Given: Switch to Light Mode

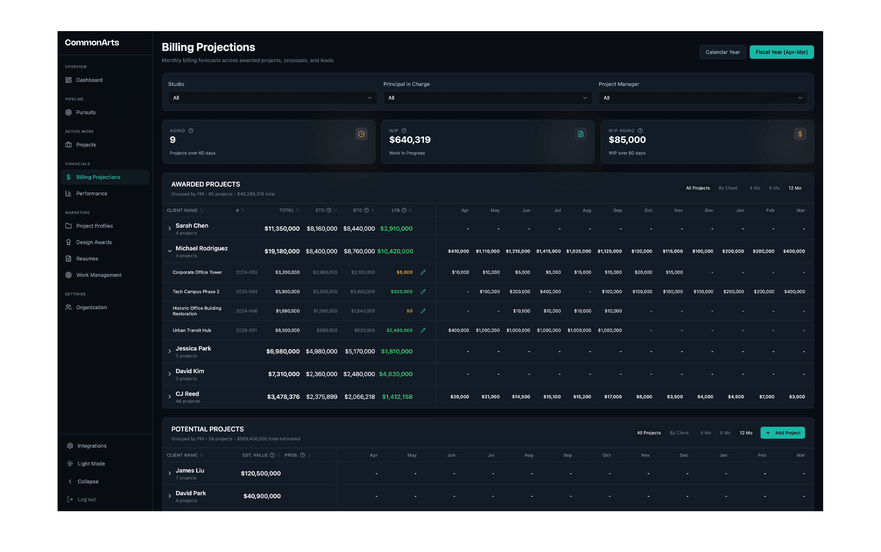Looking at the screenshot, I should pyautogui.click(x=91, y=464).
